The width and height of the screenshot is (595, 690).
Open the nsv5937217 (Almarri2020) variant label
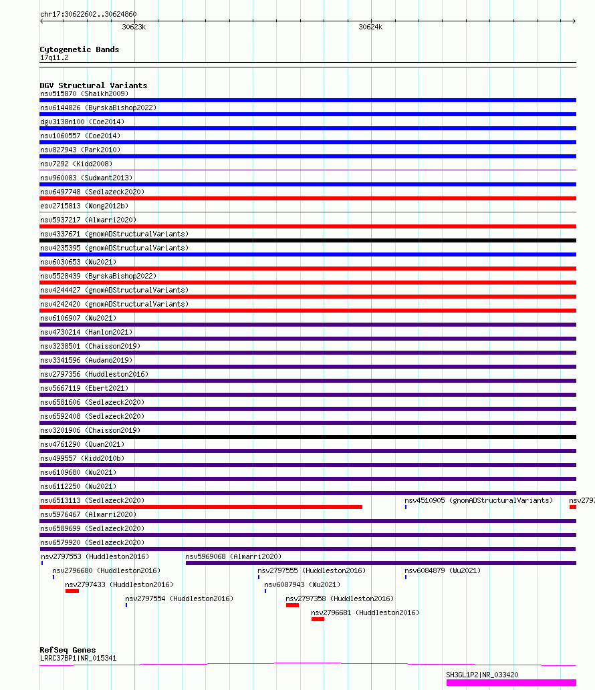coord(88,220)
